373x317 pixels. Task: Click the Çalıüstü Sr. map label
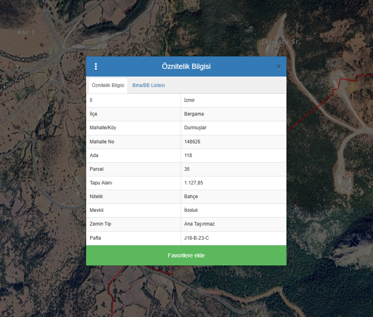[x=281, y=41]
